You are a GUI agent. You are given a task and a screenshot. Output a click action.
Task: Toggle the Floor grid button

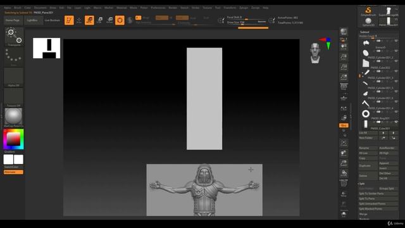coord(344,98)
